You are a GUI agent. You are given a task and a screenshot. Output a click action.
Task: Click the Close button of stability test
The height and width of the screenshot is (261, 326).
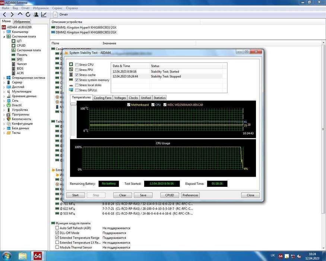[250, 195]
